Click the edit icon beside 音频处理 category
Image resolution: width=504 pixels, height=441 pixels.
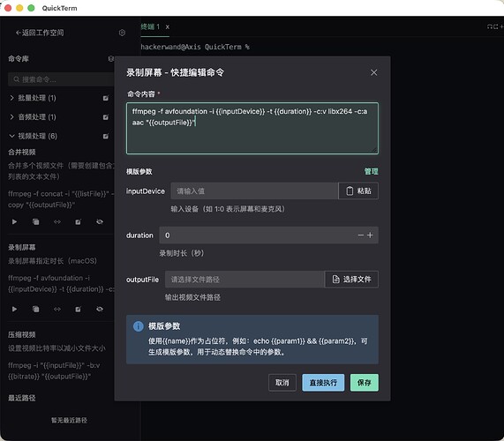coord(106,117)
